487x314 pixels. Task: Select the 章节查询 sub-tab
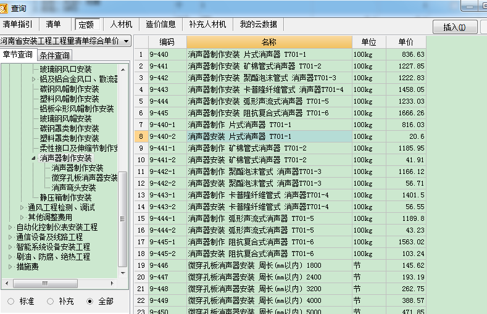pos(18,55)
